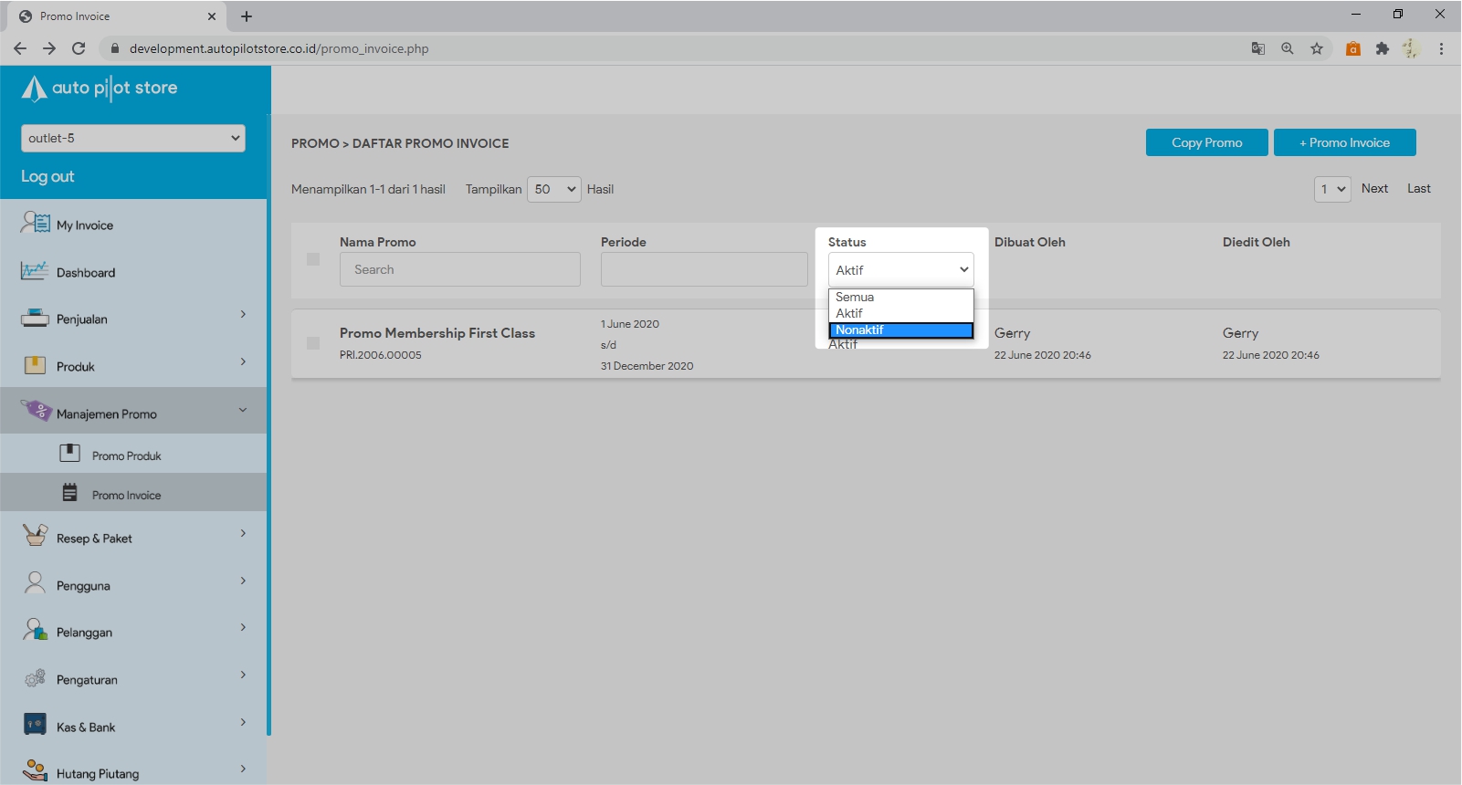Click the Produk box icon
The image size is (1462, 785).
(x=35, y=366)
